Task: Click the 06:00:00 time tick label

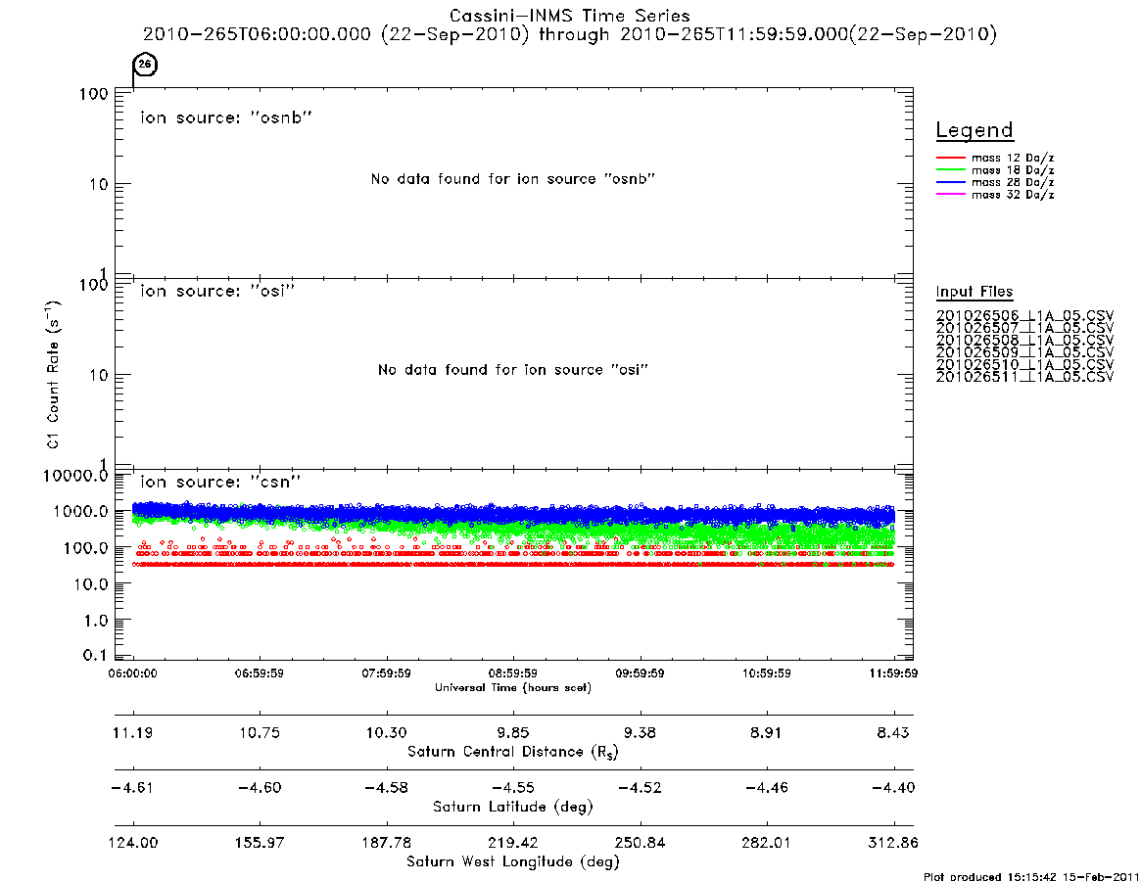Action: pyautogui.click(x=132, y=673)
